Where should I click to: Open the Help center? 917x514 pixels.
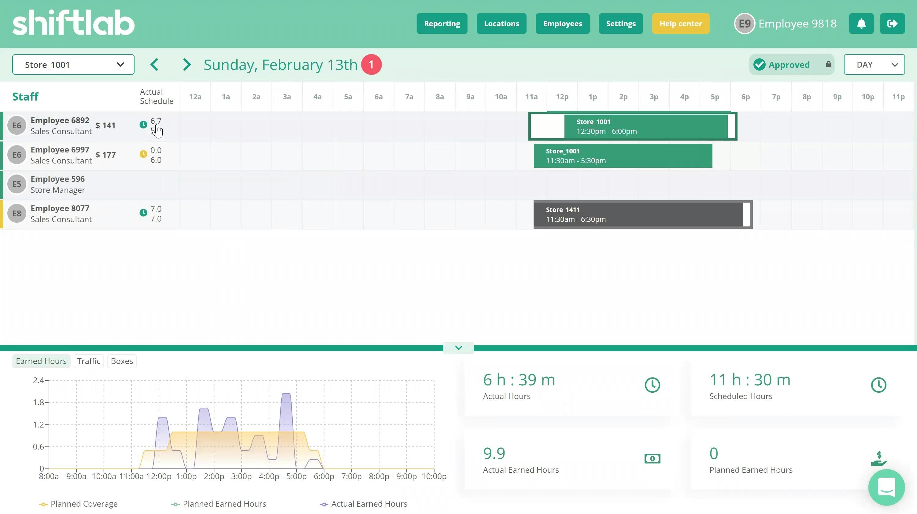click(x=680, y=24)
